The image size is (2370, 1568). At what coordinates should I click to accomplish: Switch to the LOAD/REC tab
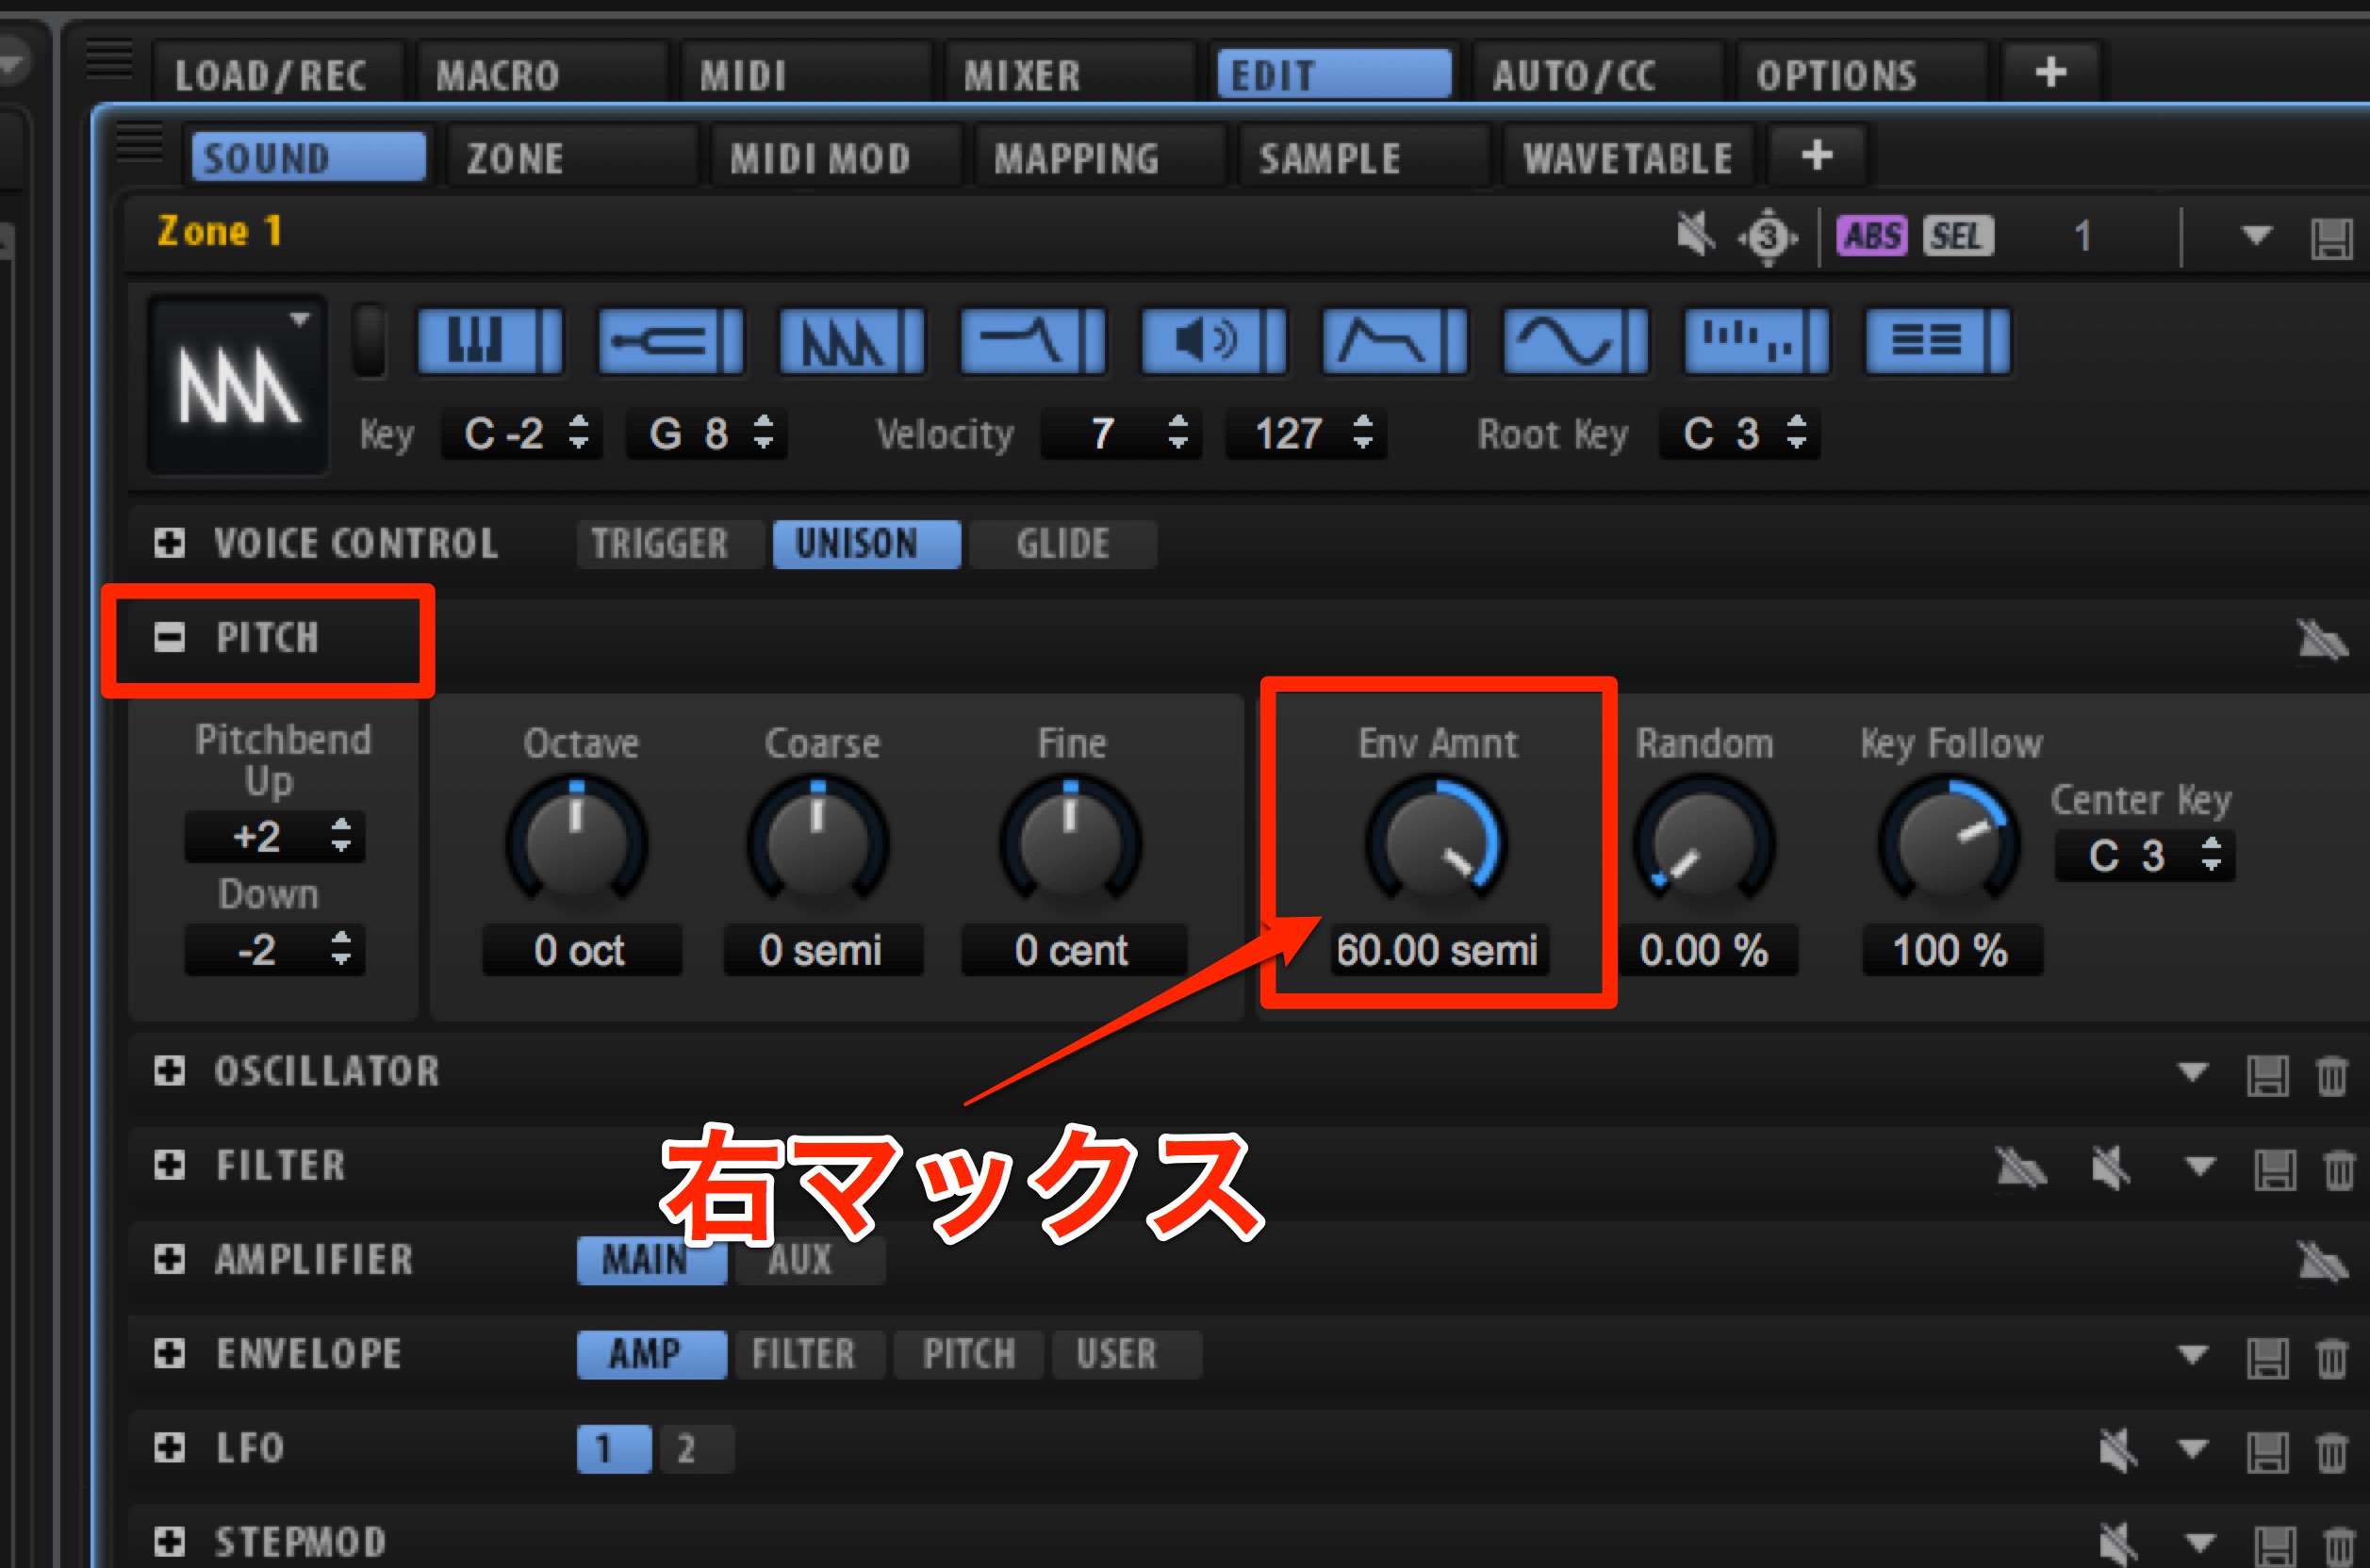pyautogui.click(x=278, y=74)
